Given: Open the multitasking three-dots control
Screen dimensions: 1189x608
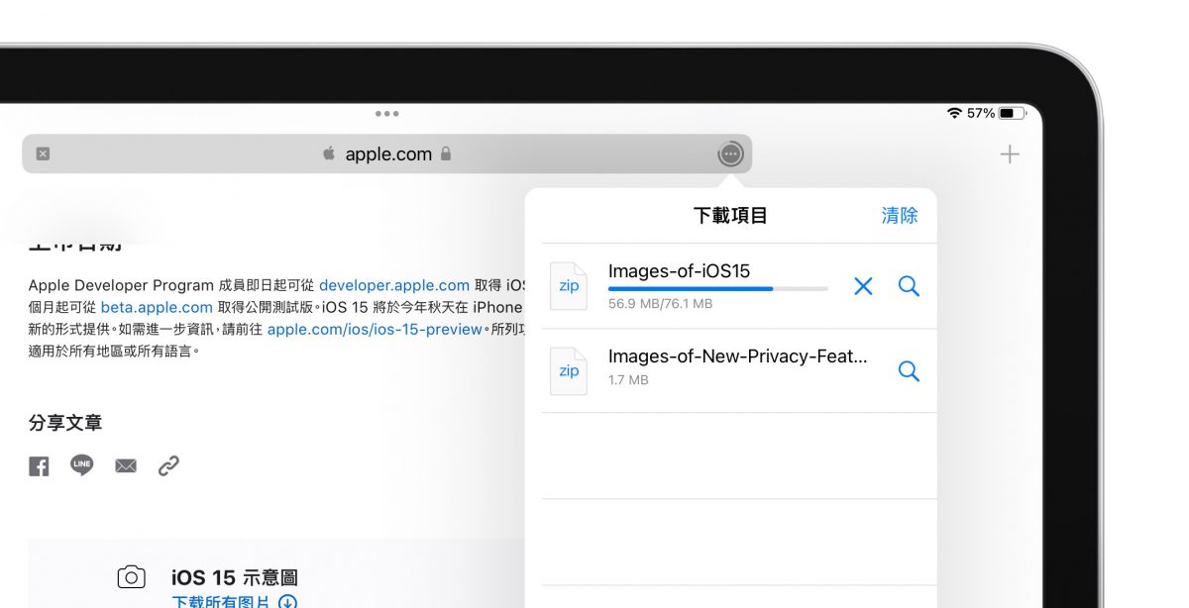Looking at the screenshot, I should click(x=387, y=113).
